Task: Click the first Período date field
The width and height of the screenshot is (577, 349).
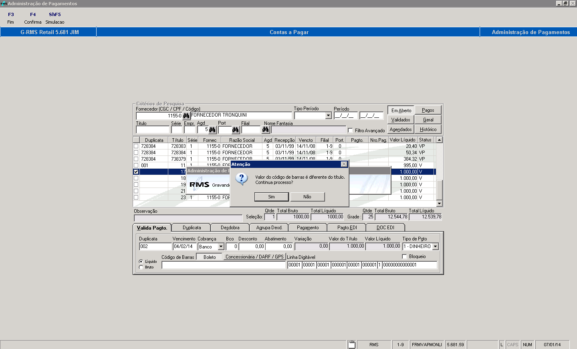Action: [x=346, y=116]
